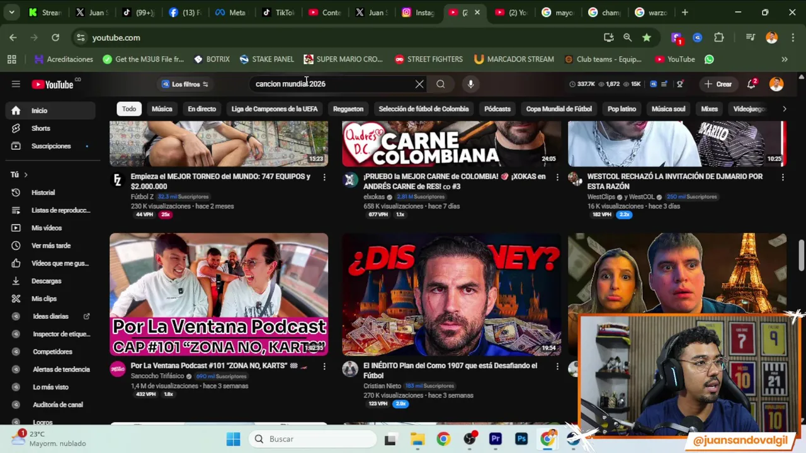Select the Todo filter chip
Image resolution: width=806 pixels, height=453 pixels.
[129, 109]
